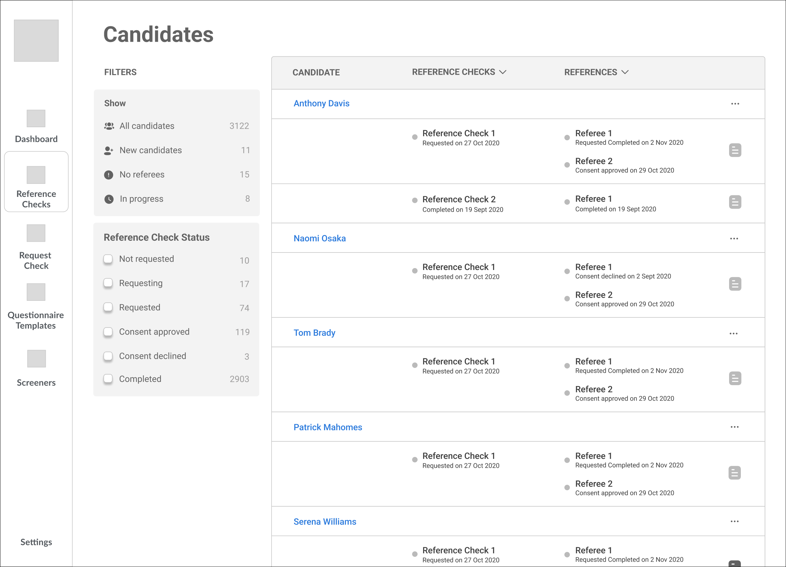Viewport: 786px width, 567px height.
Task: Open the document icon for Anthony Davis Reference Check 2
Action: 735,202
